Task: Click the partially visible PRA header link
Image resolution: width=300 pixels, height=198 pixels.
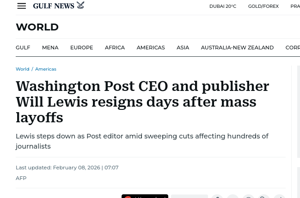Action: (295, 6)
